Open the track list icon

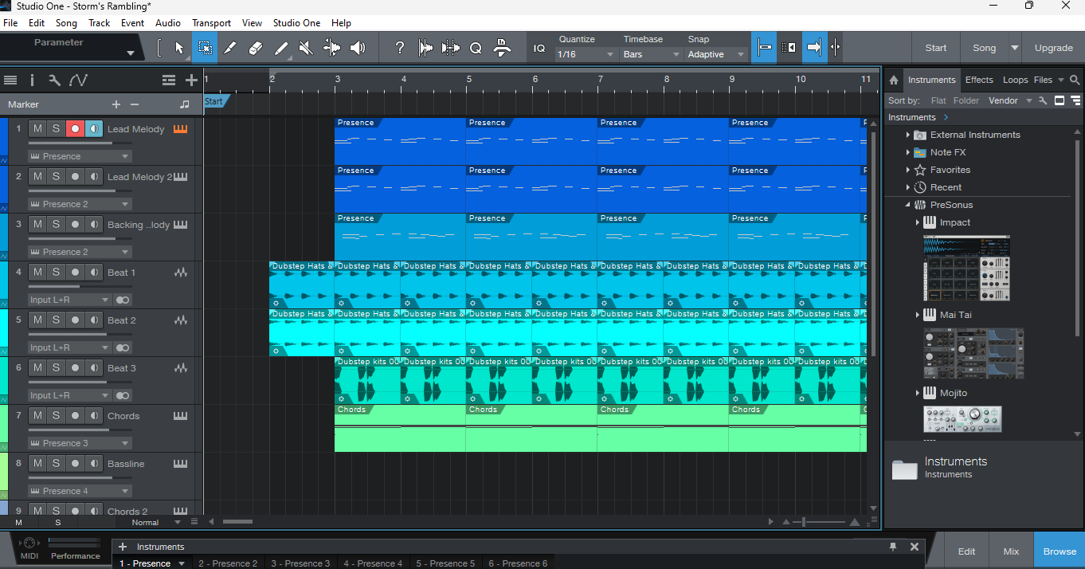pos(10,80)
